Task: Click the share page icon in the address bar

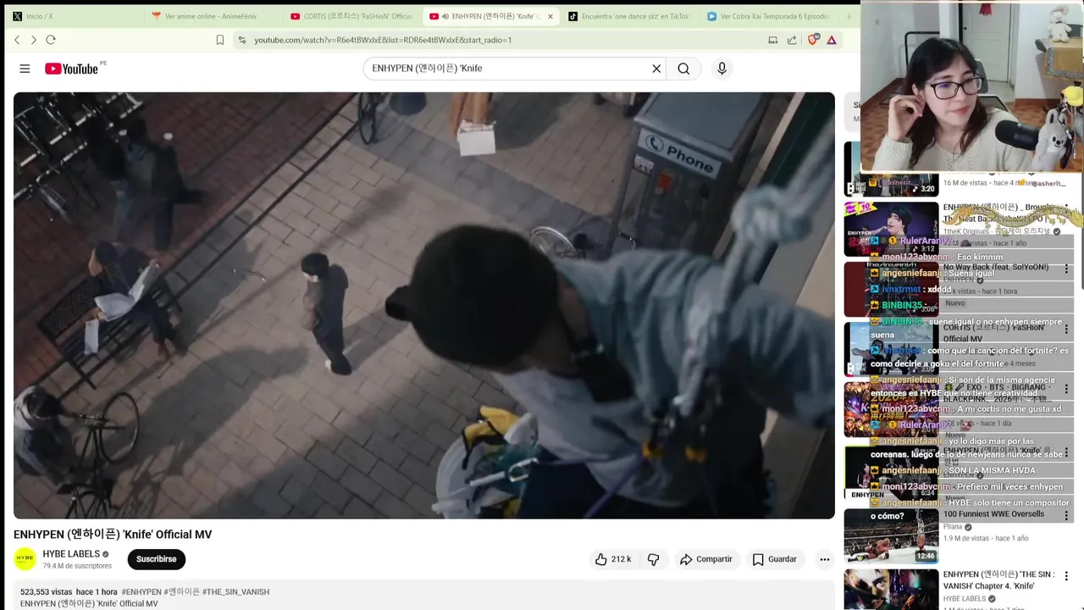Action: [792, 40]
